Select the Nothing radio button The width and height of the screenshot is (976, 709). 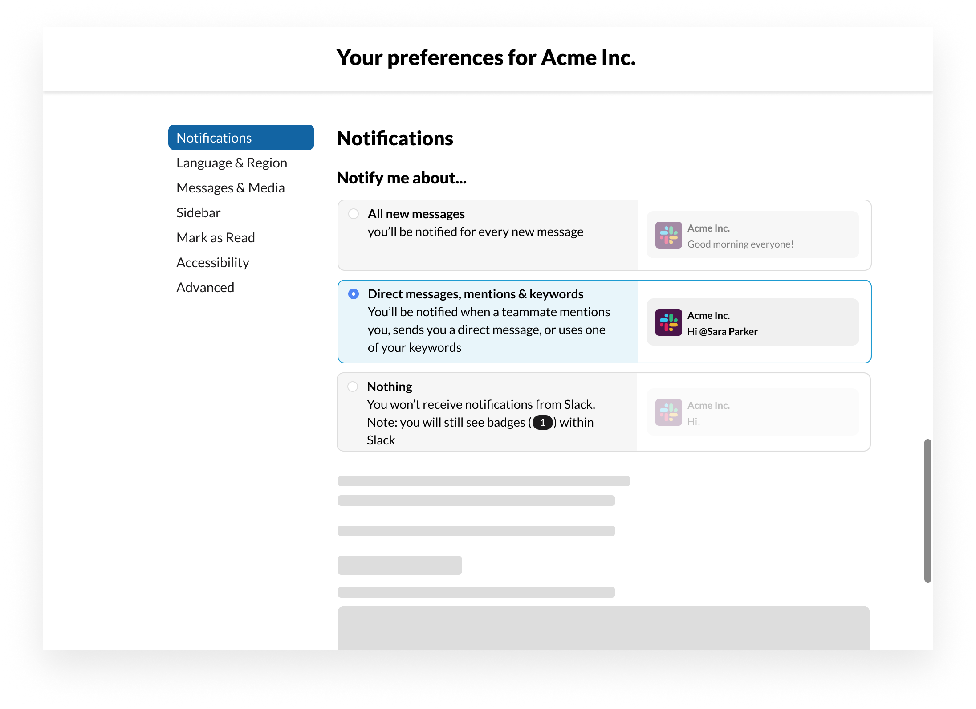pos(353,387)
